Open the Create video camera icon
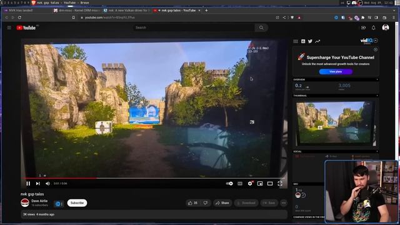The width and height of the screenshot is (400, 225). 363,27
